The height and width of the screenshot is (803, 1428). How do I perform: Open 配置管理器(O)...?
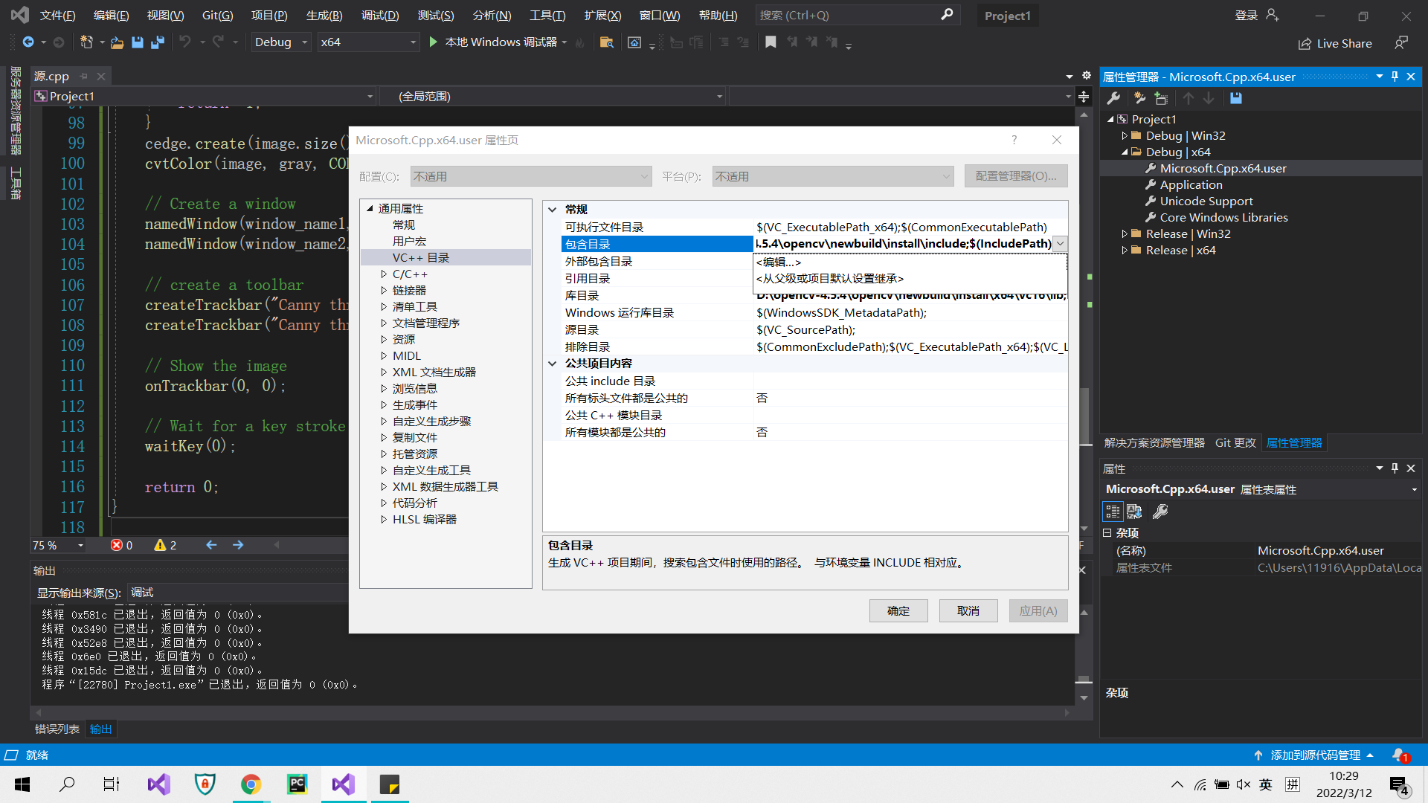coord(1016,175)
